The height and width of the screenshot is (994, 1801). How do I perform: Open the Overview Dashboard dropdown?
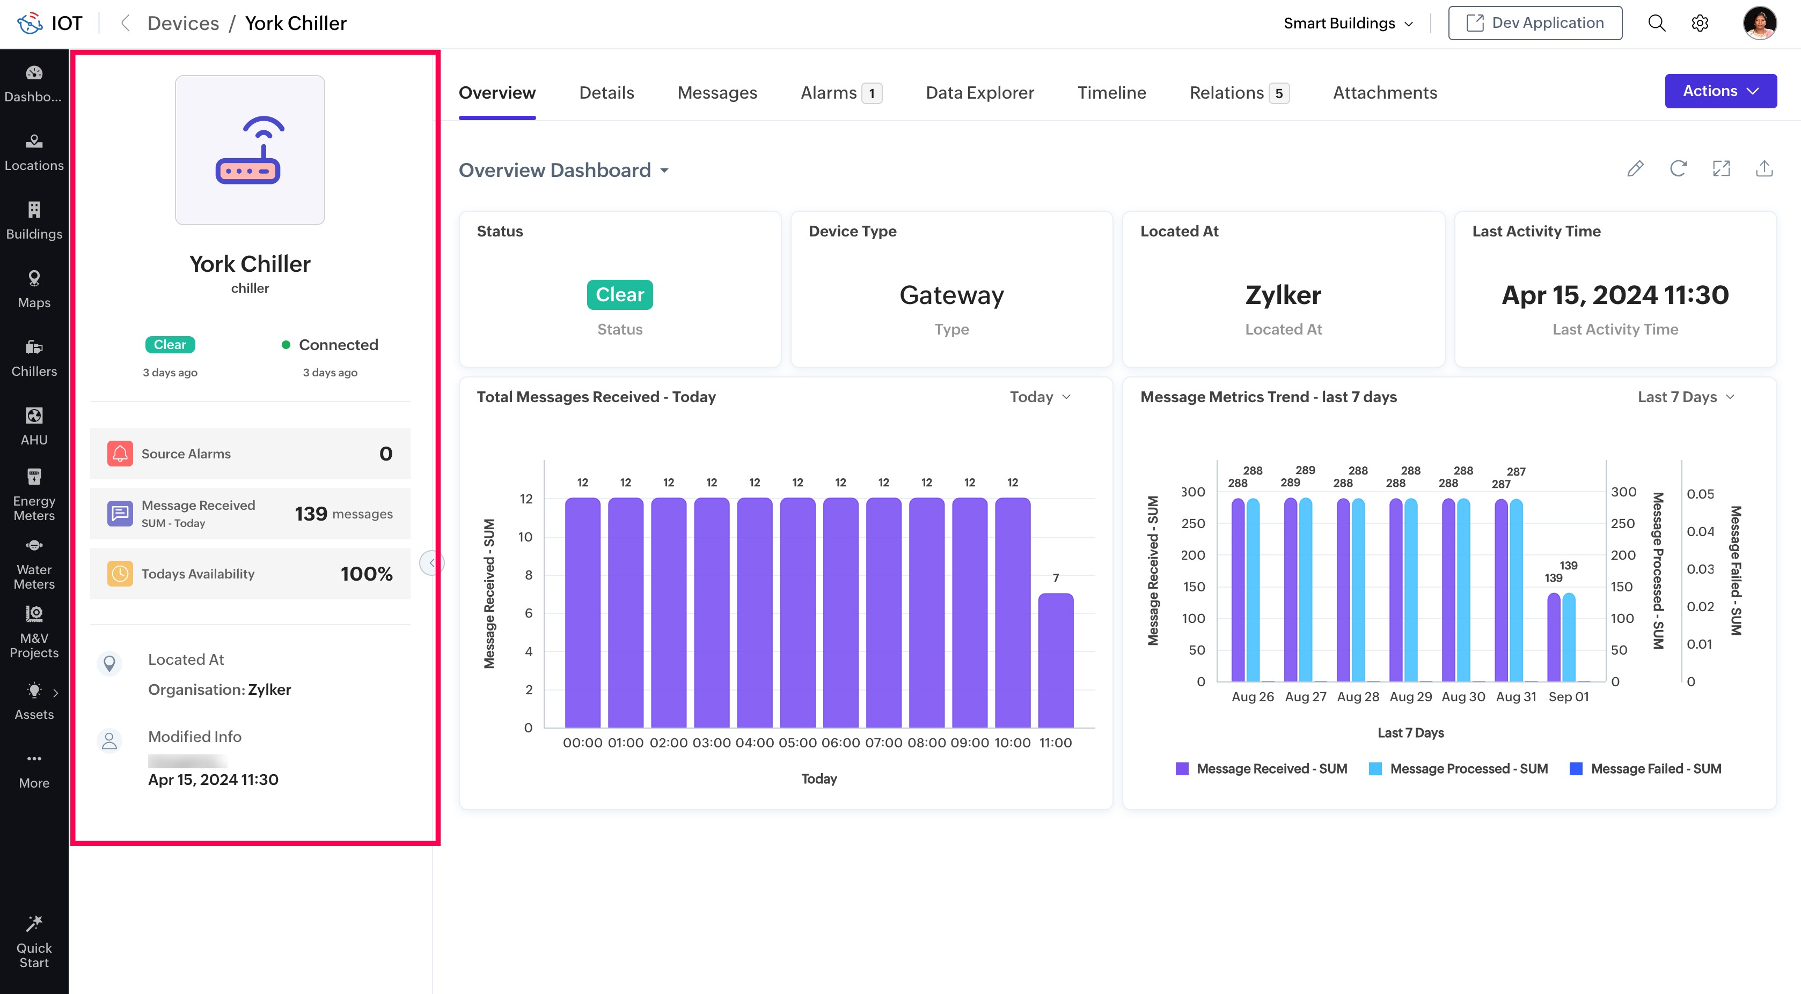563,170
